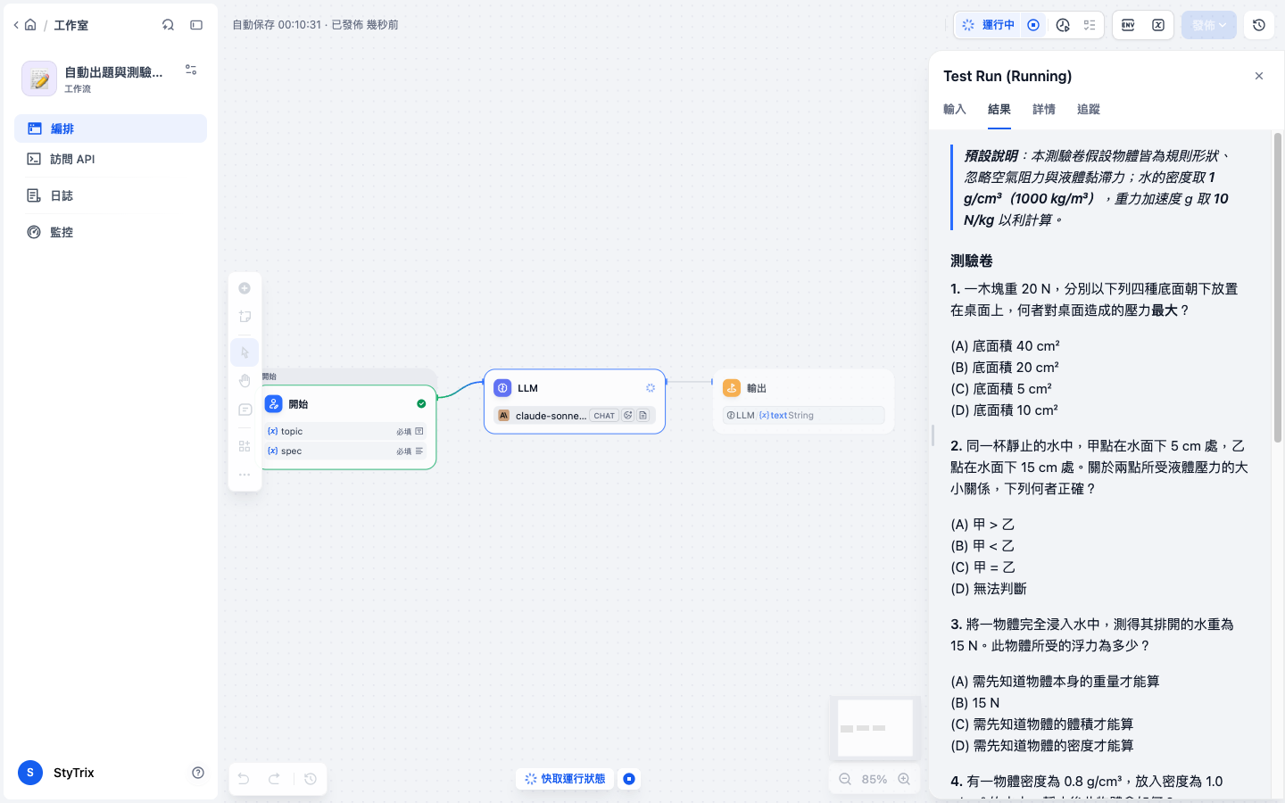Zoom in the canvas
Viewport: 1285px width, 803px height.
pos(904,779)
